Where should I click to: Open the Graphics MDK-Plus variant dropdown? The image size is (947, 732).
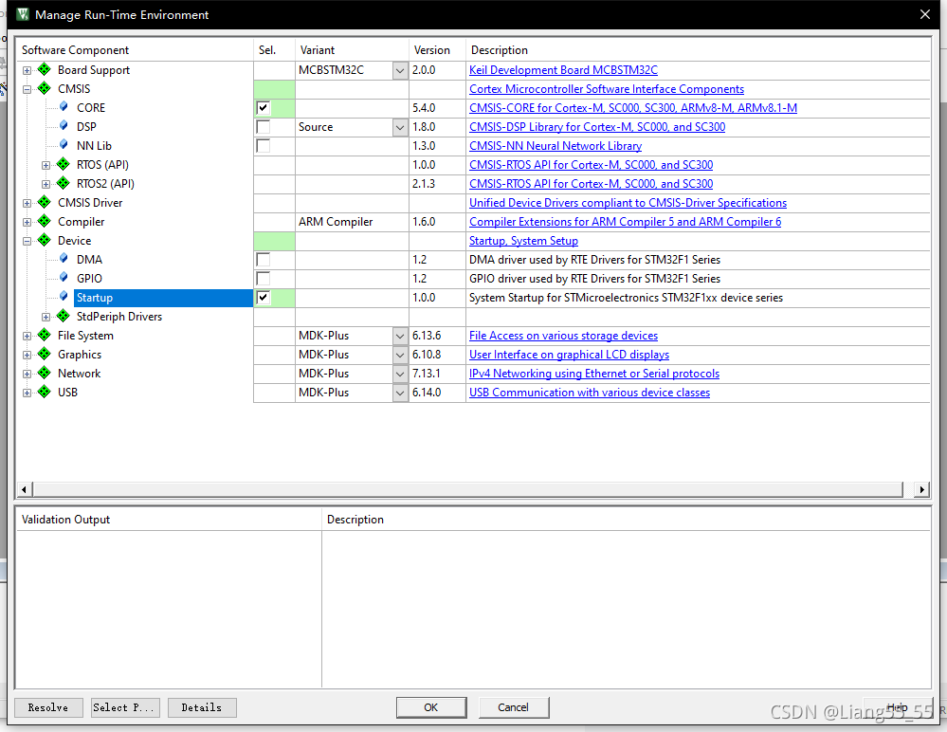400,356
